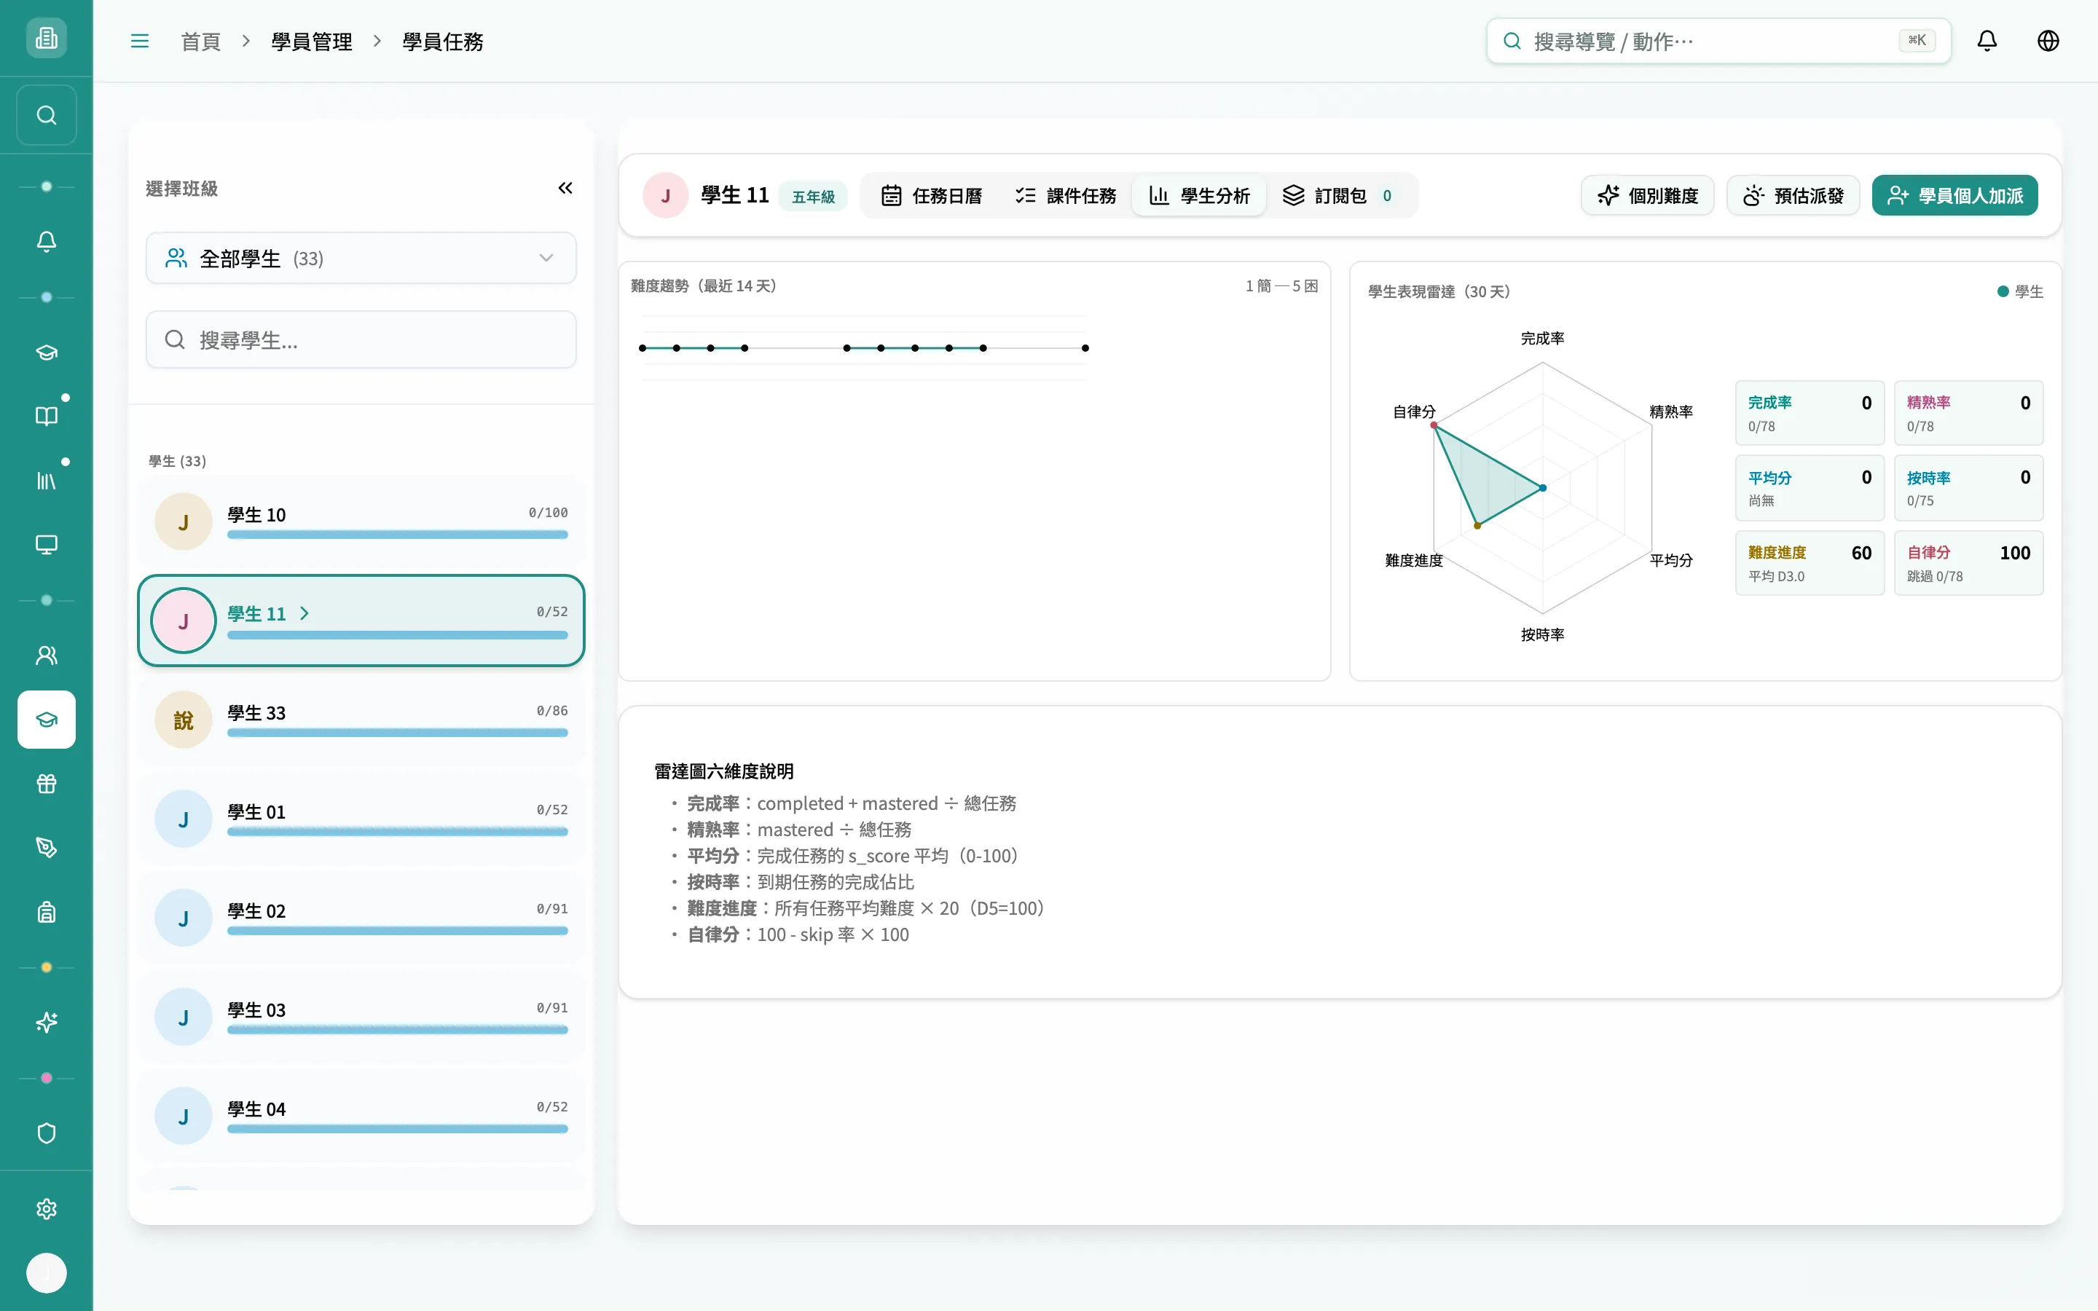Click the 自律分 stat card
The height and width of the screenshot is (1311, 2098).
coord(1968,564)
